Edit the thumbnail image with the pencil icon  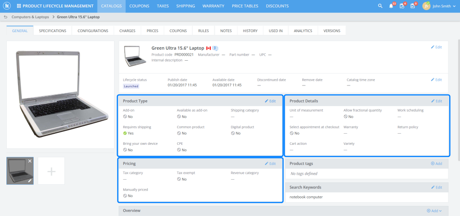tap(29, 181)
